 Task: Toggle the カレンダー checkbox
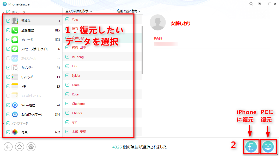point(8,68)
